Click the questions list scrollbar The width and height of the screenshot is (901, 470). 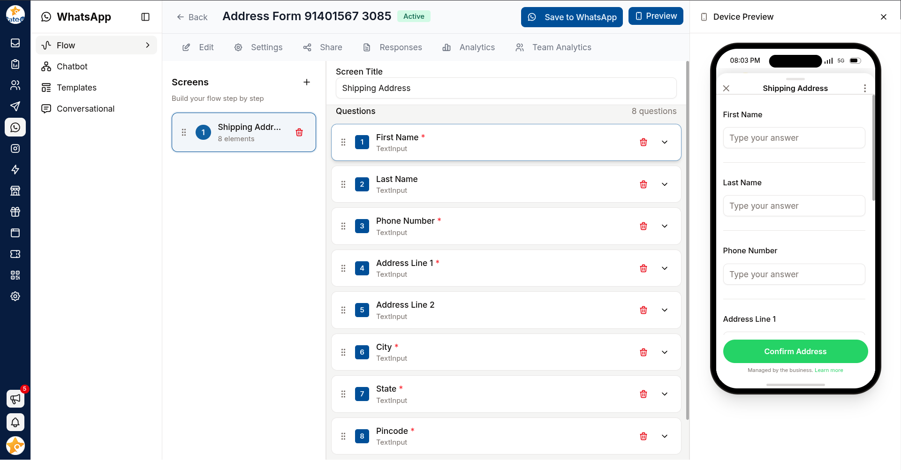pos(688,240)
